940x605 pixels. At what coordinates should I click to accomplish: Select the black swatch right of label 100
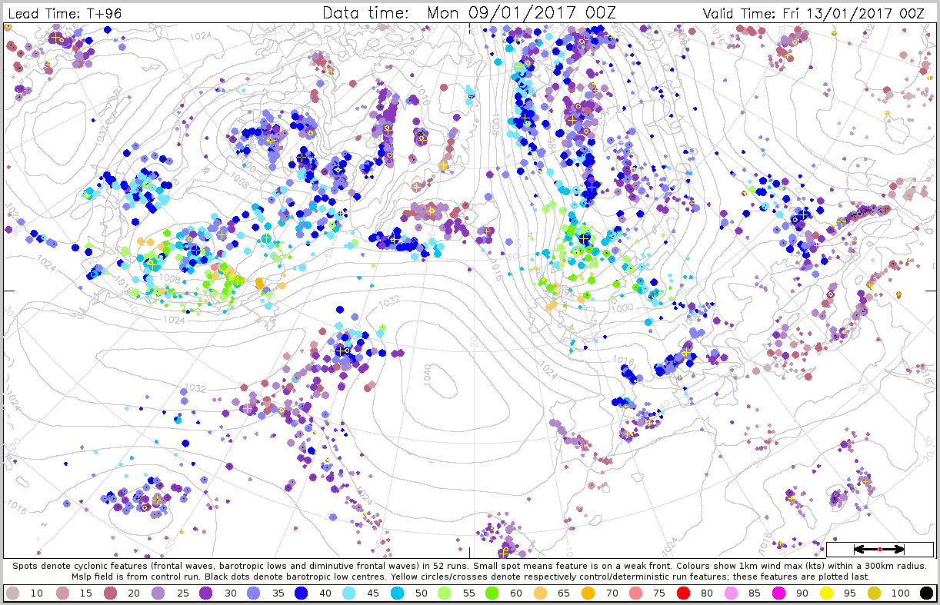926,593
